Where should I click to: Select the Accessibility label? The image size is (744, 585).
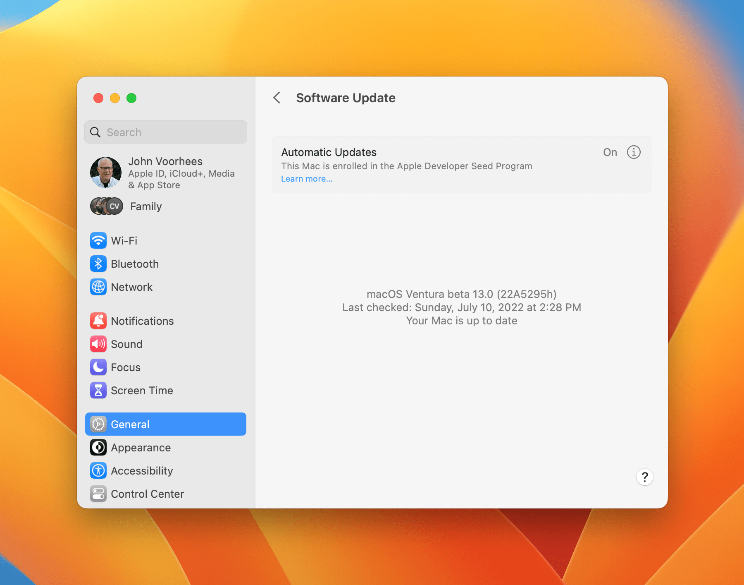point(142,471)
